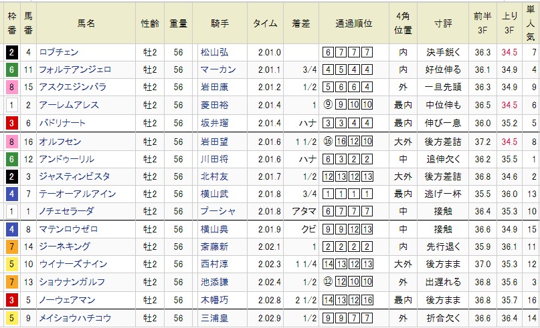Click orange frame badge beside ジーネキング
Viewport: 540px width, 328px height.
[11, 247]
